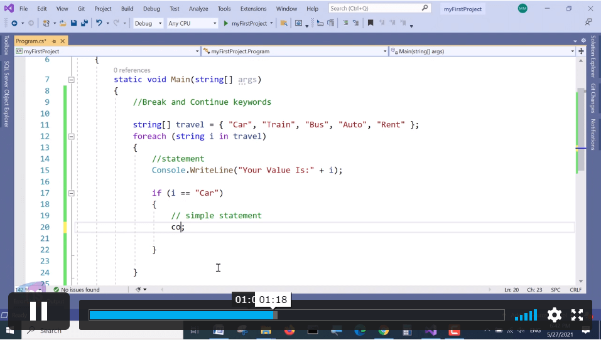
Task: Open Microsoft Edge from the Windows taskbar
Action: click(x=360, y=331)
